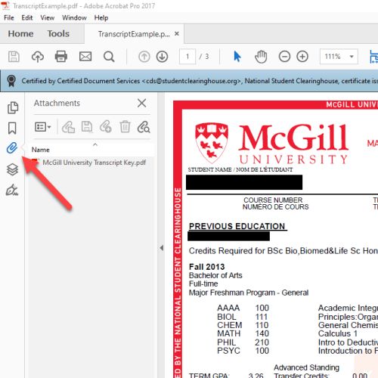Click the certification ribbon badge icon
This screenshot has width=378, height=378.
click(11, 81)
